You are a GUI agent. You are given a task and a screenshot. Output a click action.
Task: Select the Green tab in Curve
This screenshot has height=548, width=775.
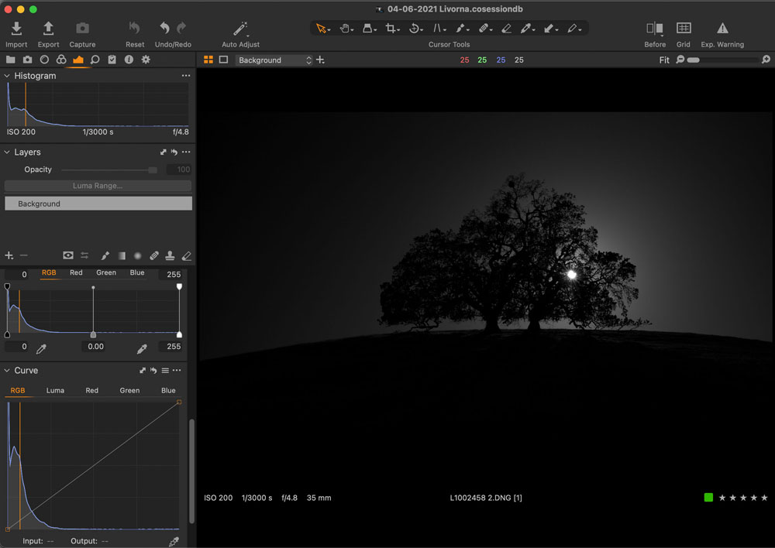[129, 390]
